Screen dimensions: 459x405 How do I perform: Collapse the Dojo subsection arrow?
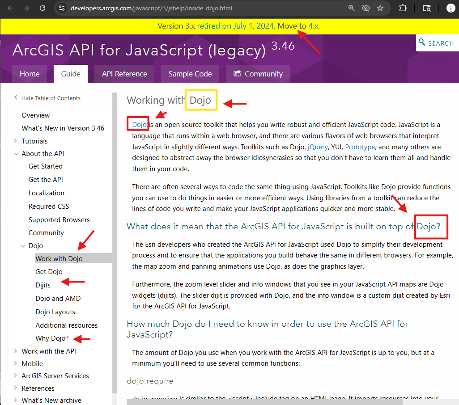(x=23, y=246)
